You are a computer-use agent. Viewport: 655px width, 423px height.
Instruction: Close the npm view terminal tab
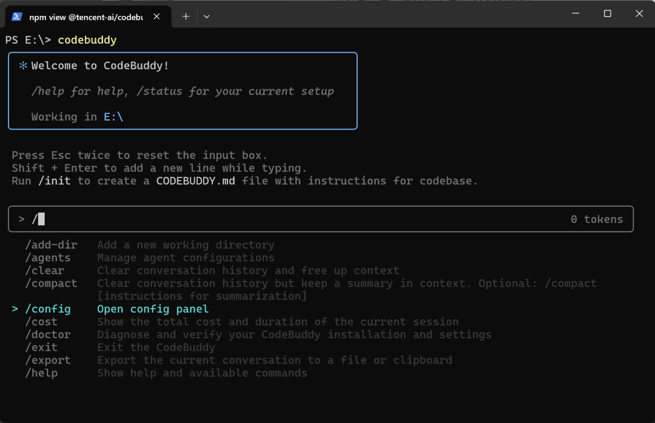[x=156, y=17]
